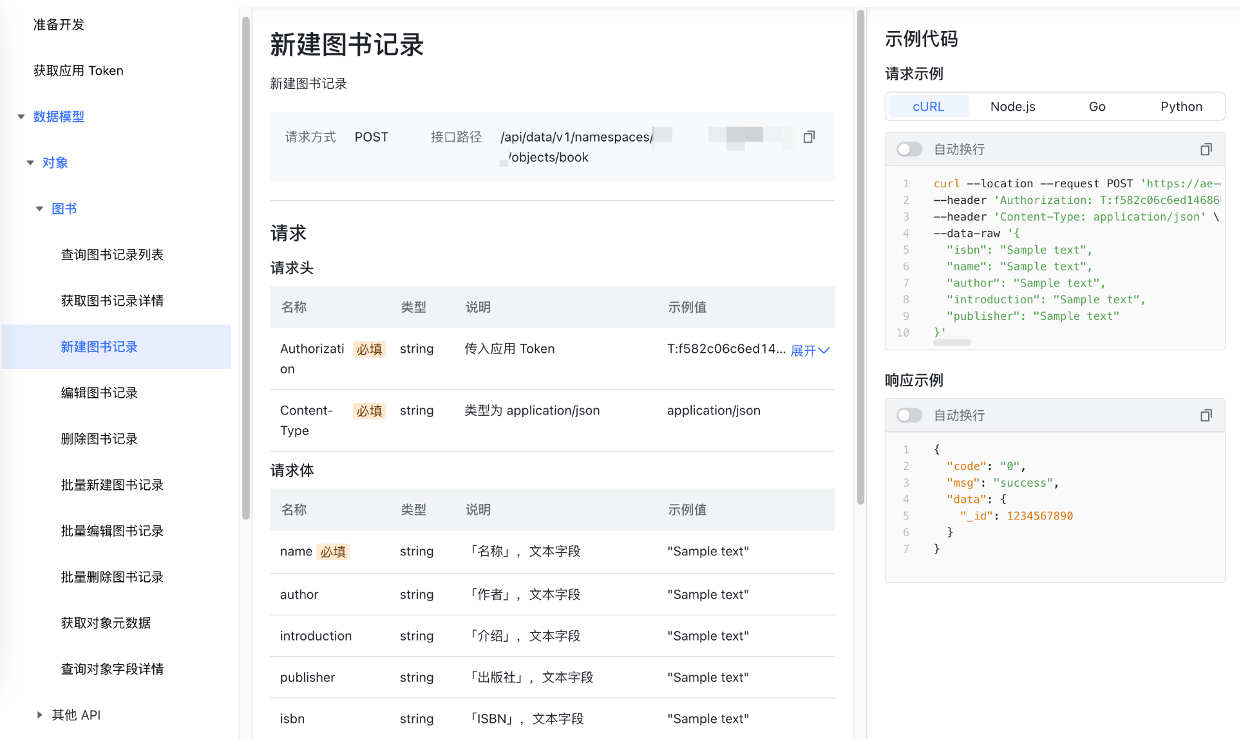Open 查询图书记录列表 page
The image size is (1241, 739).
point(112,255)
